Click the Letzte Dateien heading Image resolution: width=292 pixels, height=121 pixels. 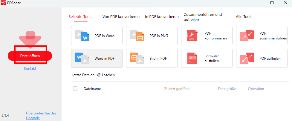coord(83,75)
